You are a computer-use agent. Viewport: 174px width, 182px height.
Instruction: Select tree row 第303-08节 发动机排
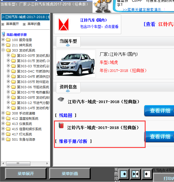click(x=33, y=98)
